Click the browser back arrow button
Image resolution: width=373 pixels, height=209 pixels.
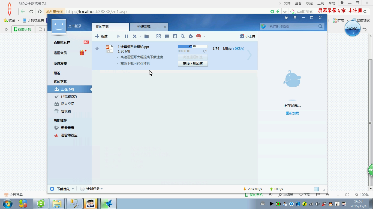click(x=23, y=12)
